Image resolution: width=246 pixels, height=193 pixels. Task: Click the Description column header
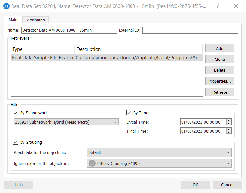click(139, 49)
